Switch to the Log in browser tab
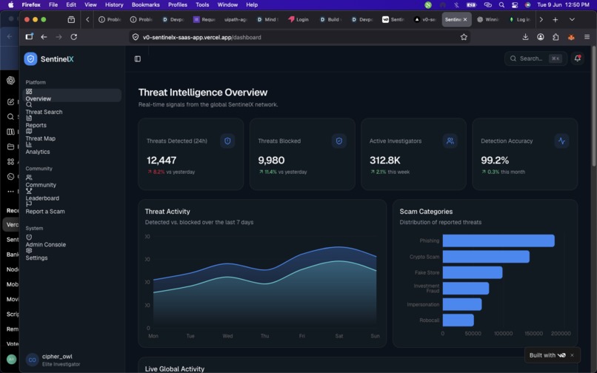The image size is (597, 373). pyautogui.click(x=519, y=19)
